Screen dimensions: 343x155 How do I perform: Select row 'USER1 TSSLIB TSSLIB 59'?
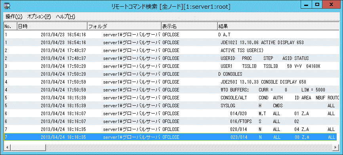click(x=170, y=66)
